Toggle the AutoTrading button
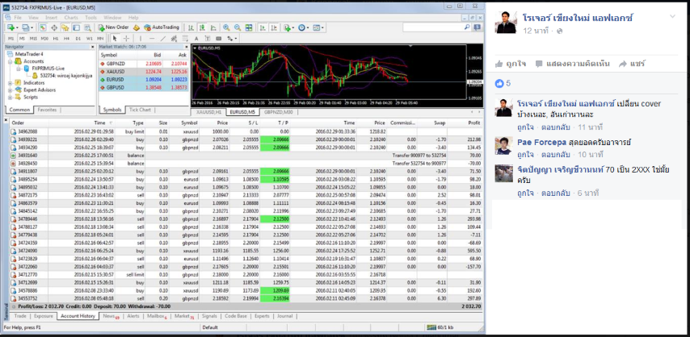This screenshot has height=337, width=690. 162,27
